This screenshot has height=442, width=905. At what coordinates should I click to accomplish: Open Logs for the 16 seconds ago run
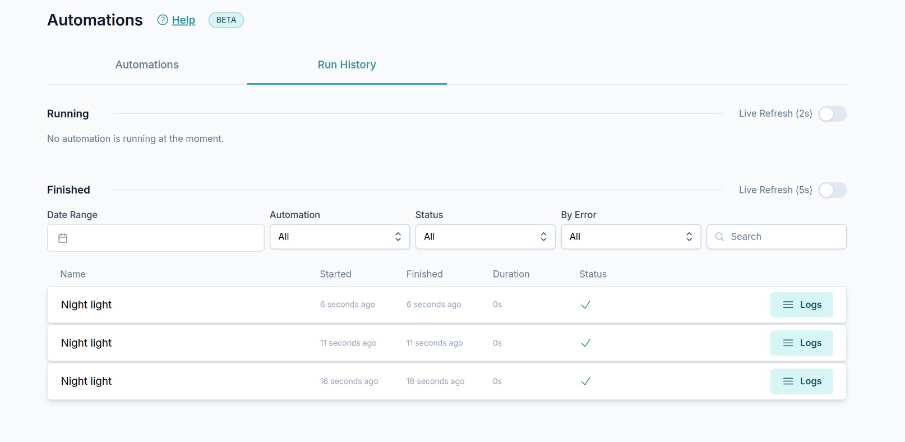coord(801,381)
